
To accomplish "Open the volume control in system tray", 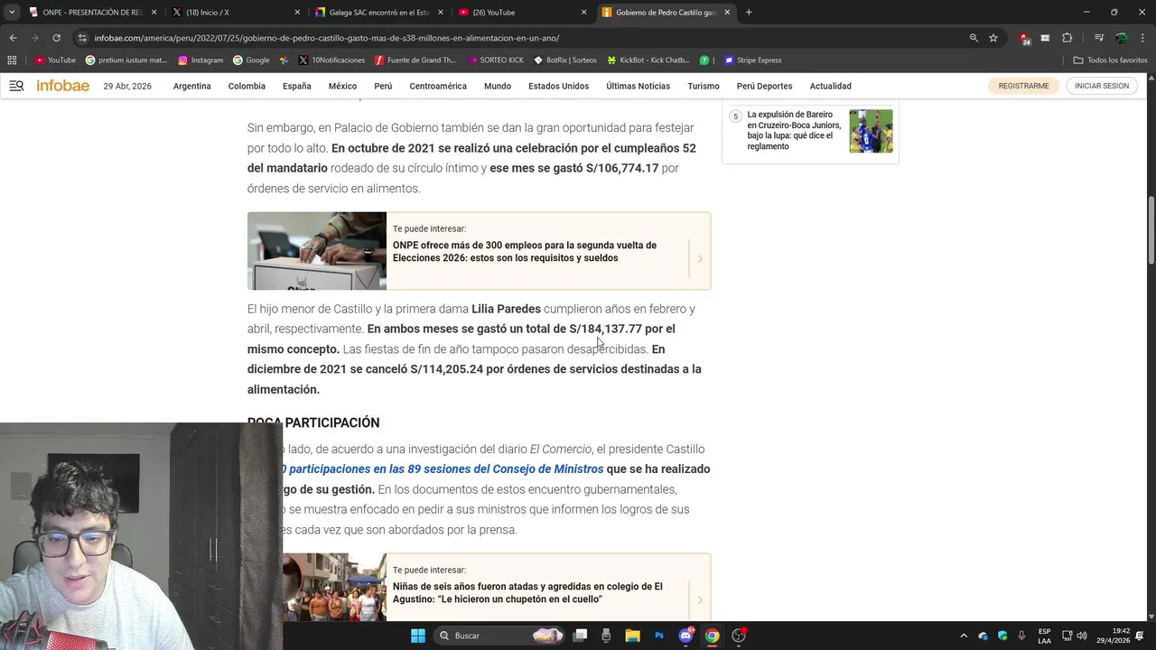I will 1082,636.
